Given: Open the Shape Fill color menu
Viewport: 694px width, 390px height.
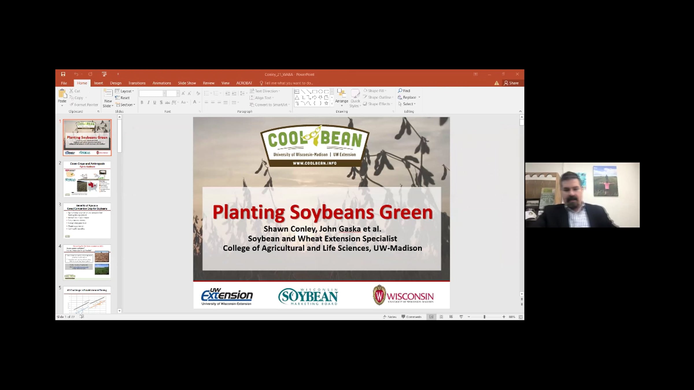Looking at the screenshot, I should point(375,91).
